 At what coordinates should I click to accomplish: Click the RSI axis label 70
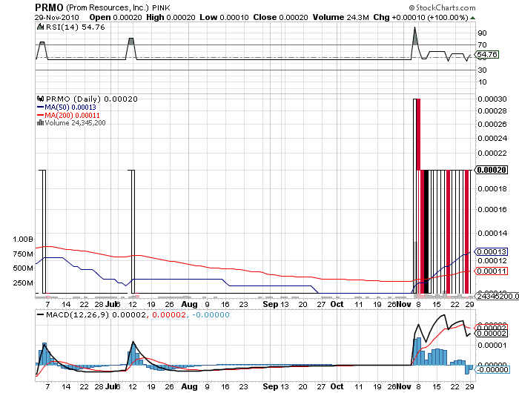pyautogui.click(x=482, y=44)
